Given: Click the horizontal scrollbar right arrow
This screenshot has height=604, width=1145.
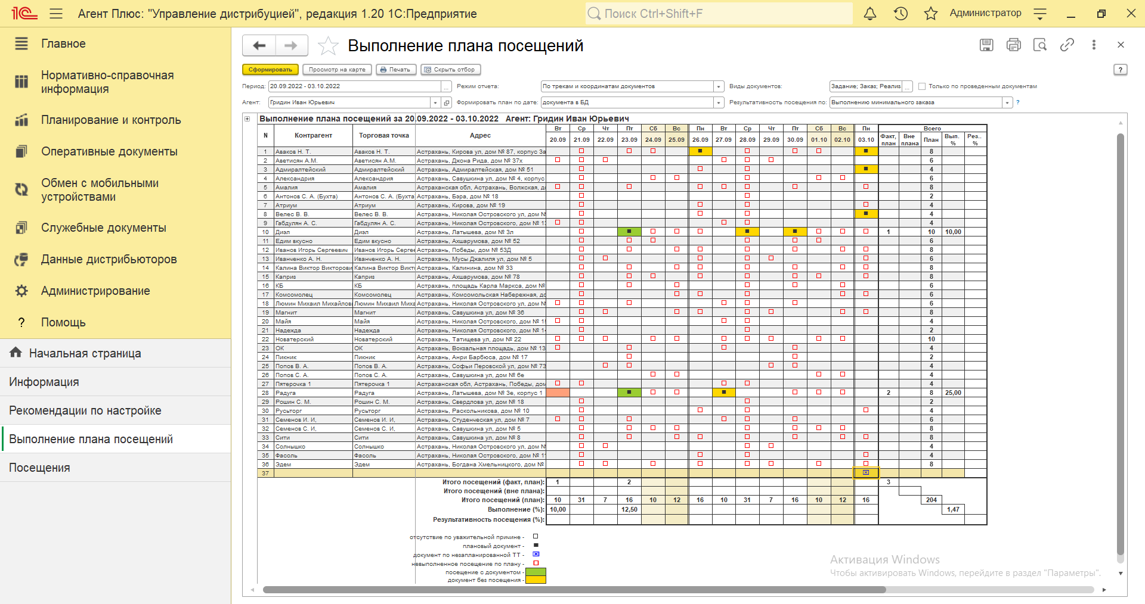Looking at the screenshot, I should tap(1104, 590).
